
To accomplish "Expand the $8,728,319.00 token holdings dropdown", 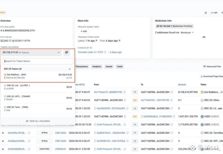I will (x=31, y=52).
